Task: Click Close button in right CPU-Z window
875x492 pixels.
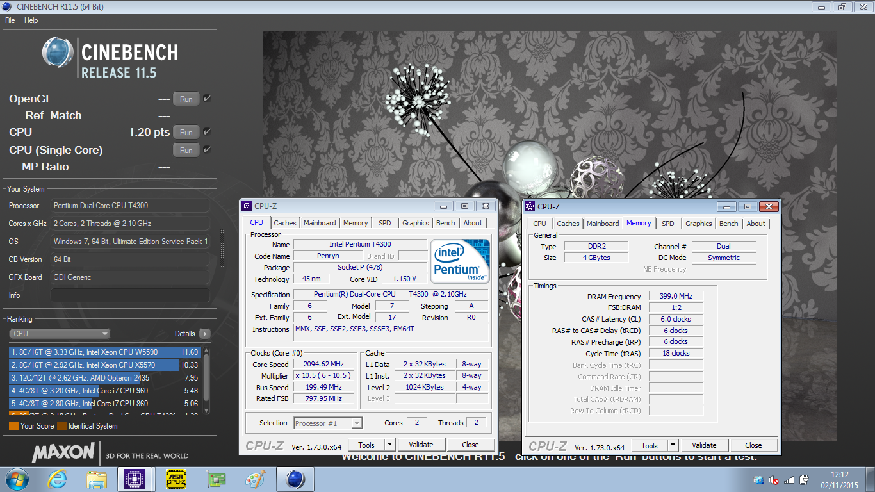Action: tap(753, 445)
